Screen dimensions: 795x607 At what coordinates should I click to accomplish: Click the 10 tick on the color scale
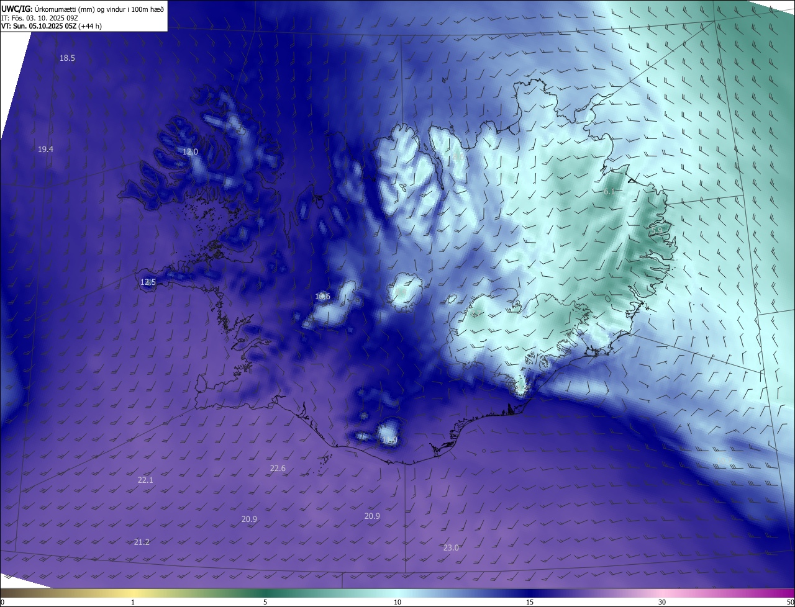coord(397,602)
